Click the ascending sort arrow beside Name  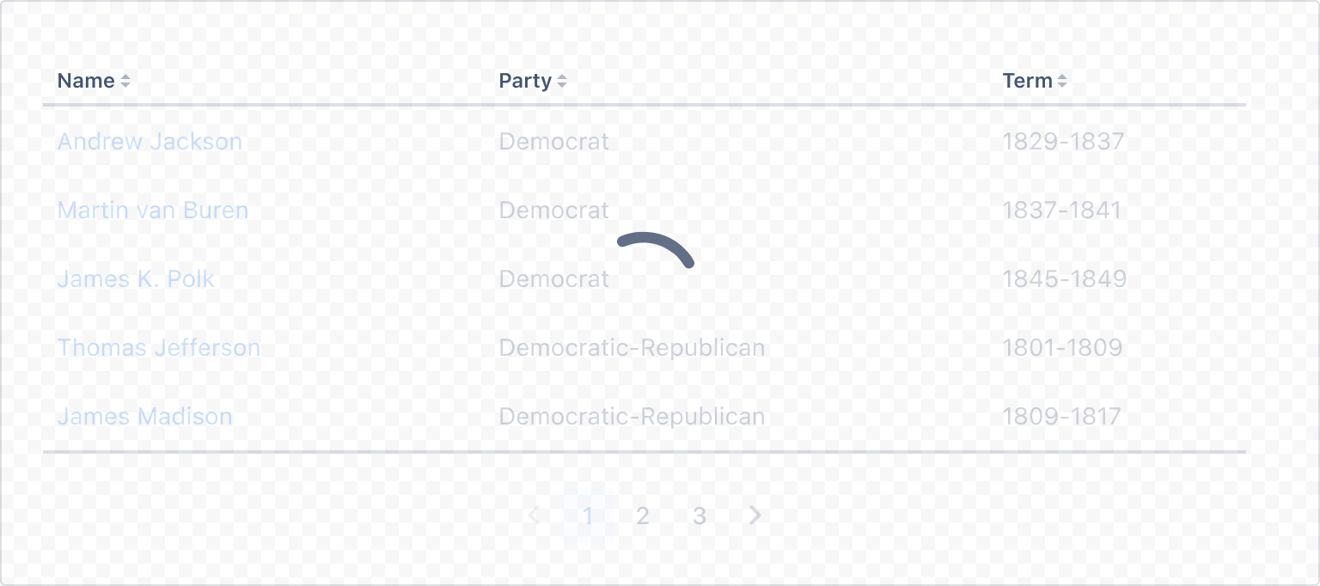pyautogui.click(x=126, y=76)
